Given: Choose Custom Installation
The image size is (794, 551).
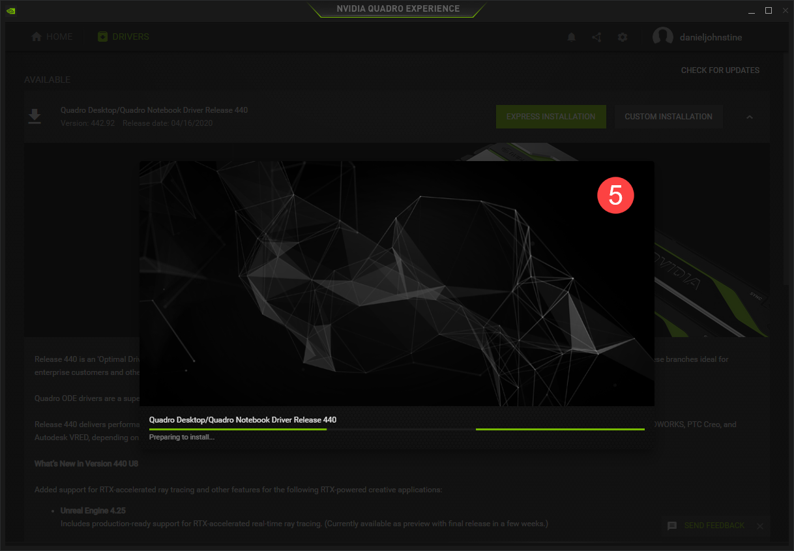Looking at the screenshot, I should tap(668, 117).
